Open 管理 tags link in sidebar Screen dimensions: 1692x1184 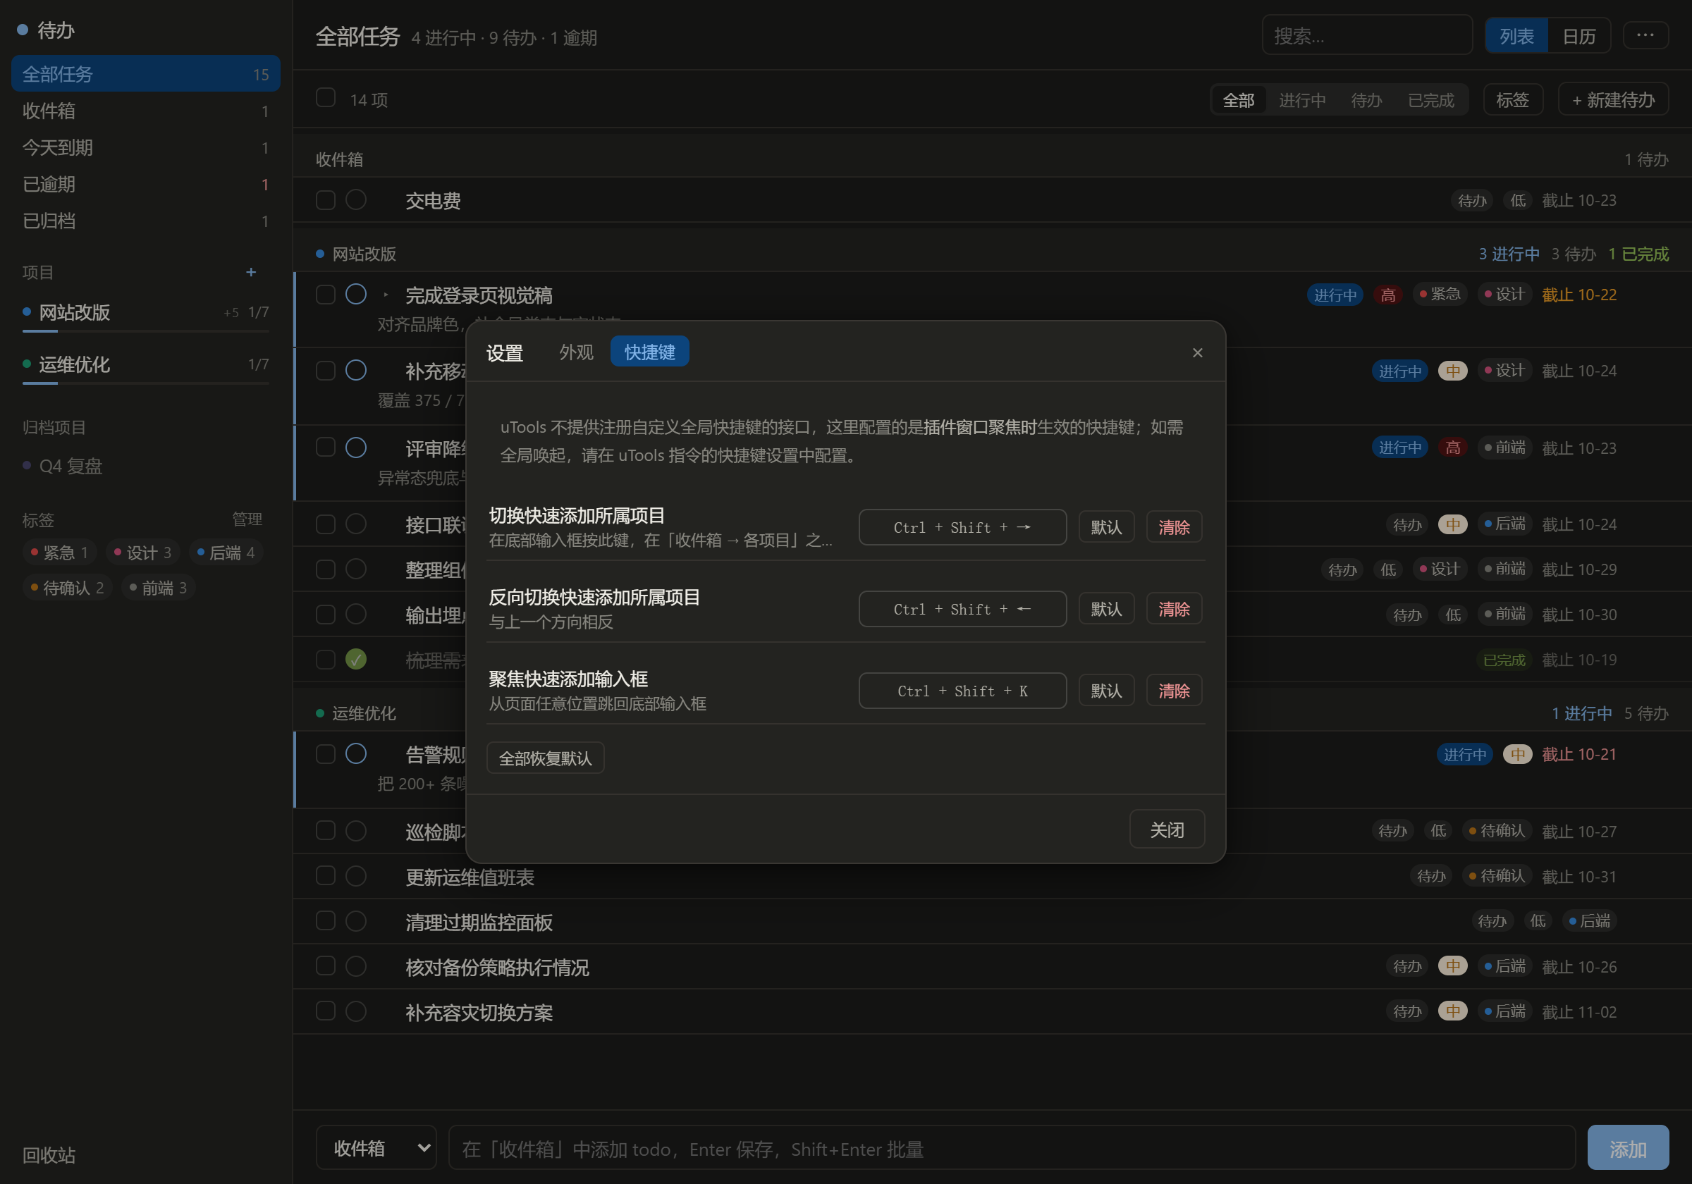point(247,519)
